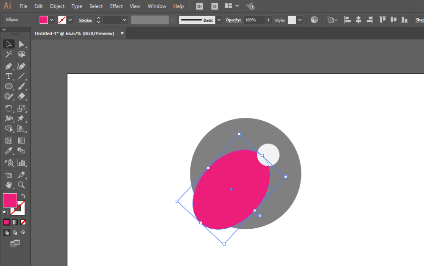Select the Pen tool
The width and height of the screenshot is (424, 266).
8,66
